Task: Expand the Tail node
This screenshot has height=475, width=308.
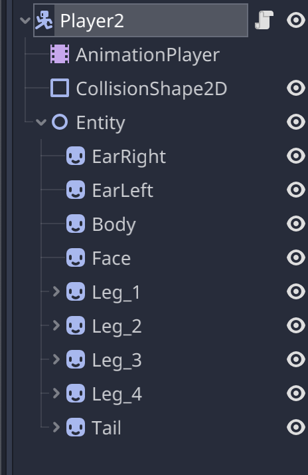Action: point(56,427)
